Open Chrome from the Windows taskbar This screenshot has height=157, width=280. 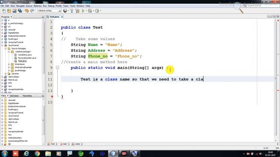tap(37, 154)
